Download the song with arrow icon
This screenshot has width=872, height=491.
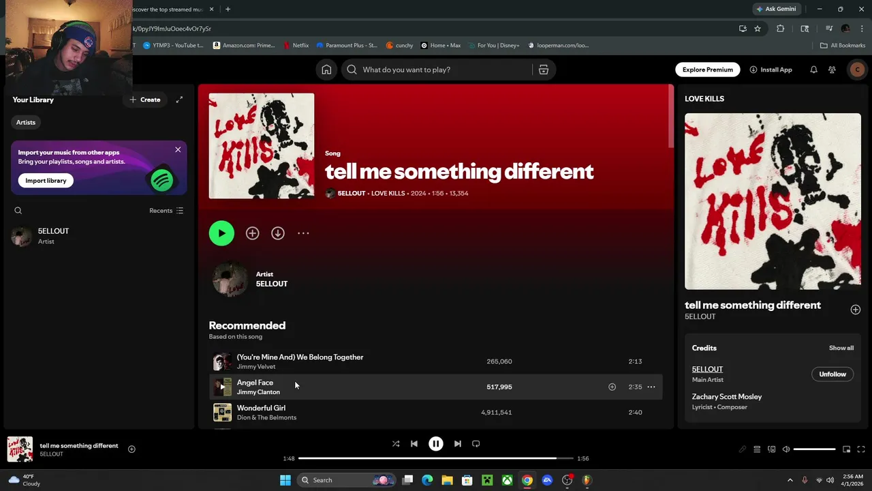click(x=278, y=233)
